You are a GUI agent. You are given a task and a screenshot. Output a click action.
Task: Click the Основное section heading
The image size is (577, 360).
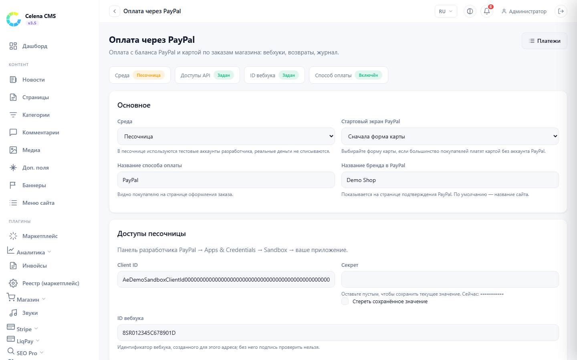(134, 105)
